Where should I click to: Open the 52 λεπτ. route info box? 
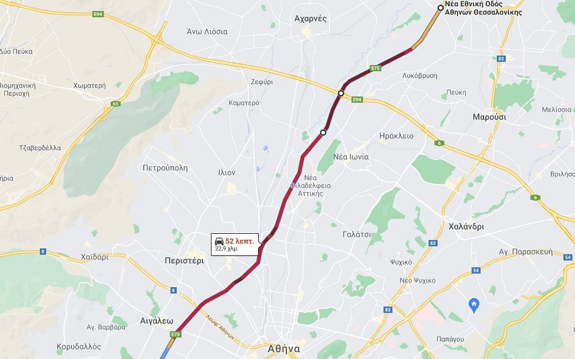[x=235, y=244]
